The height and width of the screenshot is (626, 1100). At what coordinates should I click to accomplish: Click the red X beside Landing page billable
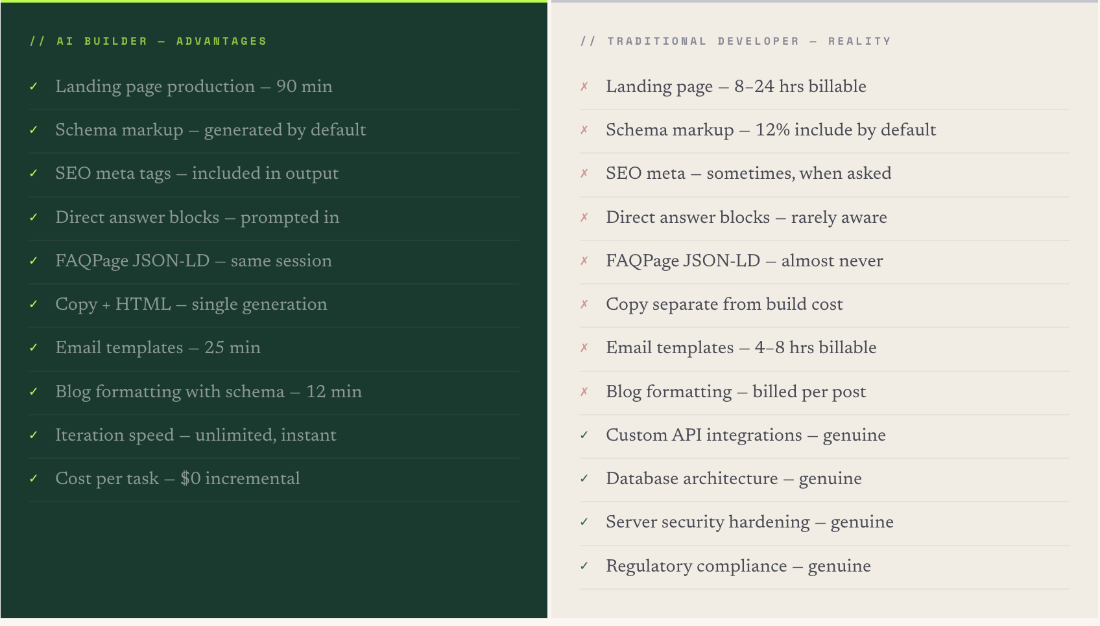pos(584,87)
